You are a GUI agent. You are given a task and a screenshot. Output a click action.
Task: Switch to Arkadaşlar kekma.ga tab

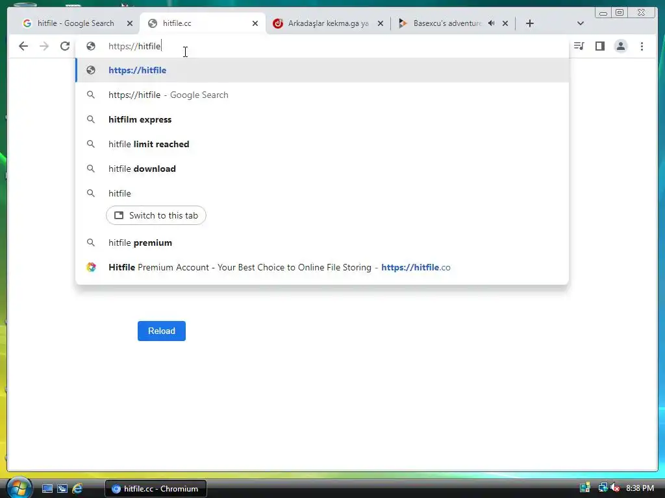(x=328, y=23)
